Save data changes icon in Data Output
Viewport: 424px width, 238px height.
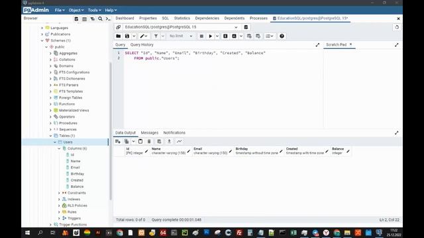(x=159, y=141)
